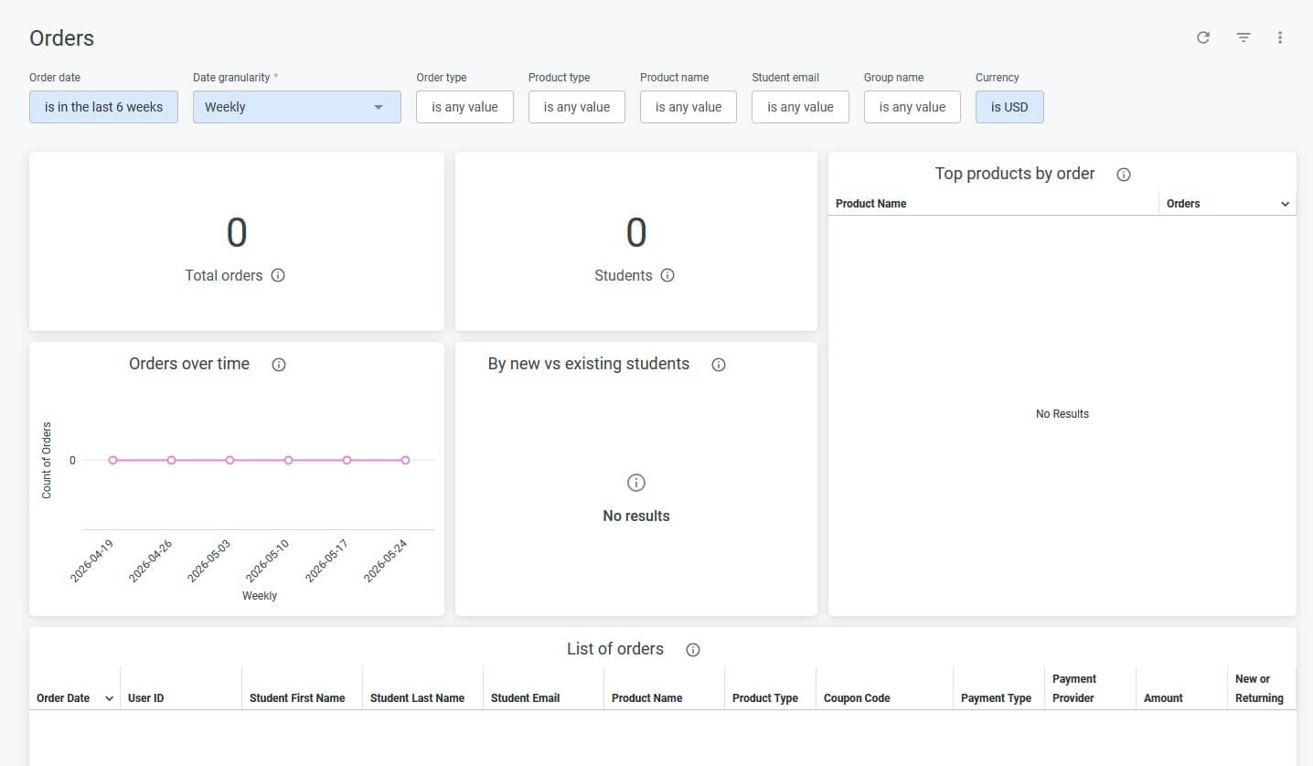Toggle the filters bar icon
Viewport: 1313px width, 766px height.
(x=1244, y=37)
